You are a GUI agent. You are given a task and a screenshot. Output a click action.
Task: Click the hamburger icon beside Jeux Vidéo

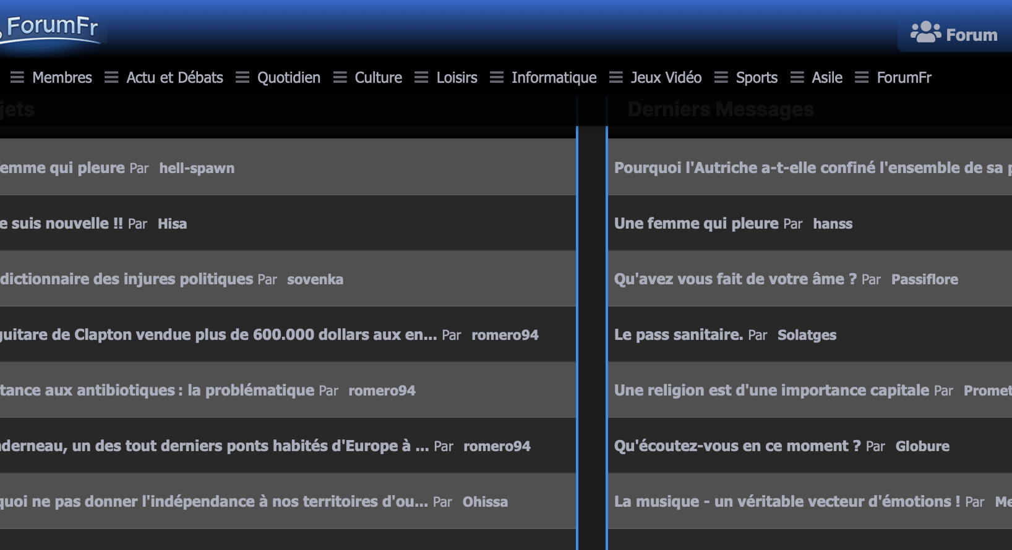(x=616, y=77)
